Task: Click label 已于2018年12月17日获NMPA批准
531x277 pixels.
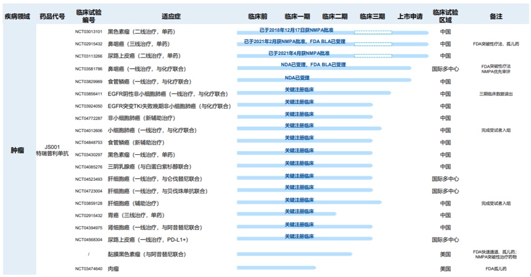Action: (x=296, y=30)
